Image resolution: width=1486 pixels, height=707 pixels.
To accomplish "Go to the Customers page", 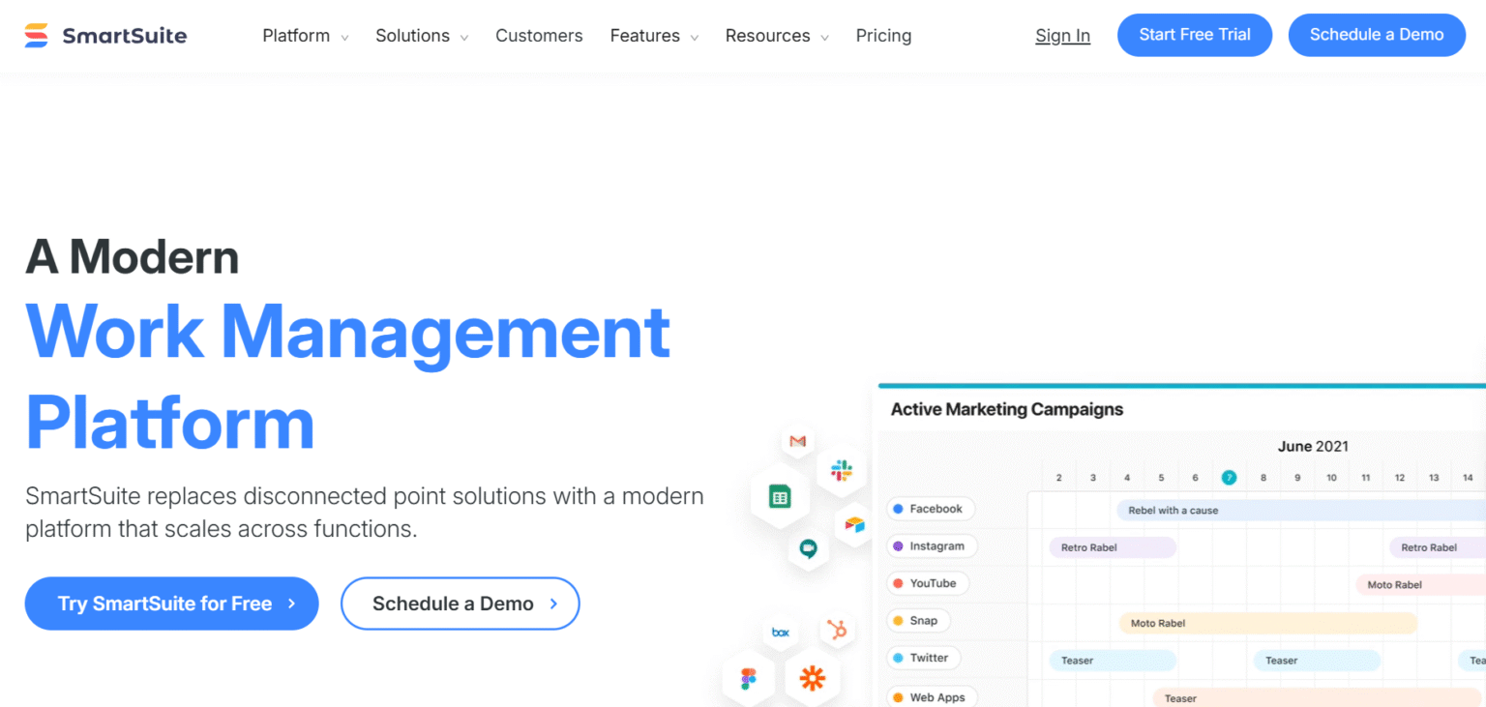I will point(539,36).
